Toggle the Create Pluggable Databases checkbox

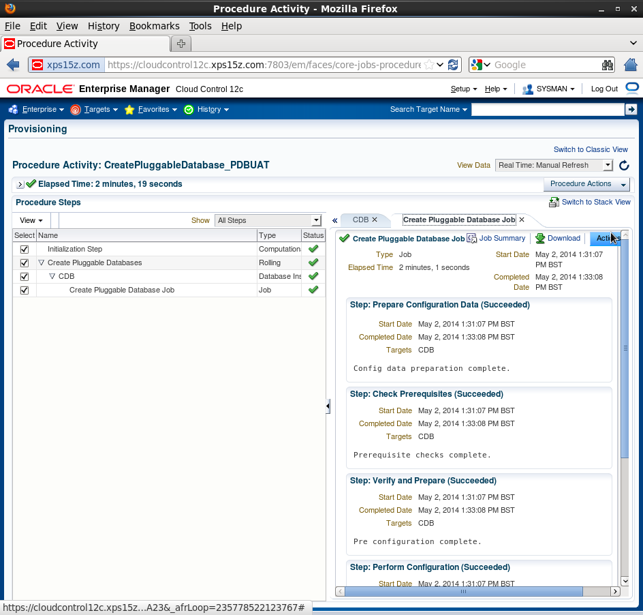tap(25, 262)
